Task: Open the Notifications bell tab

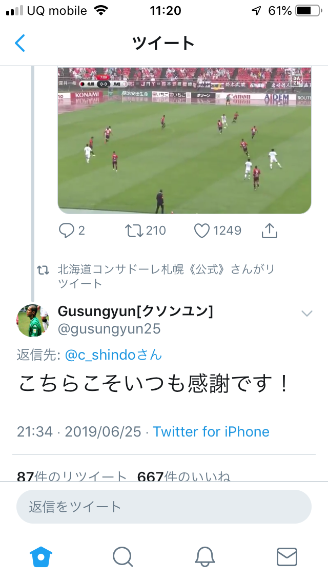Action: point(204,556)
